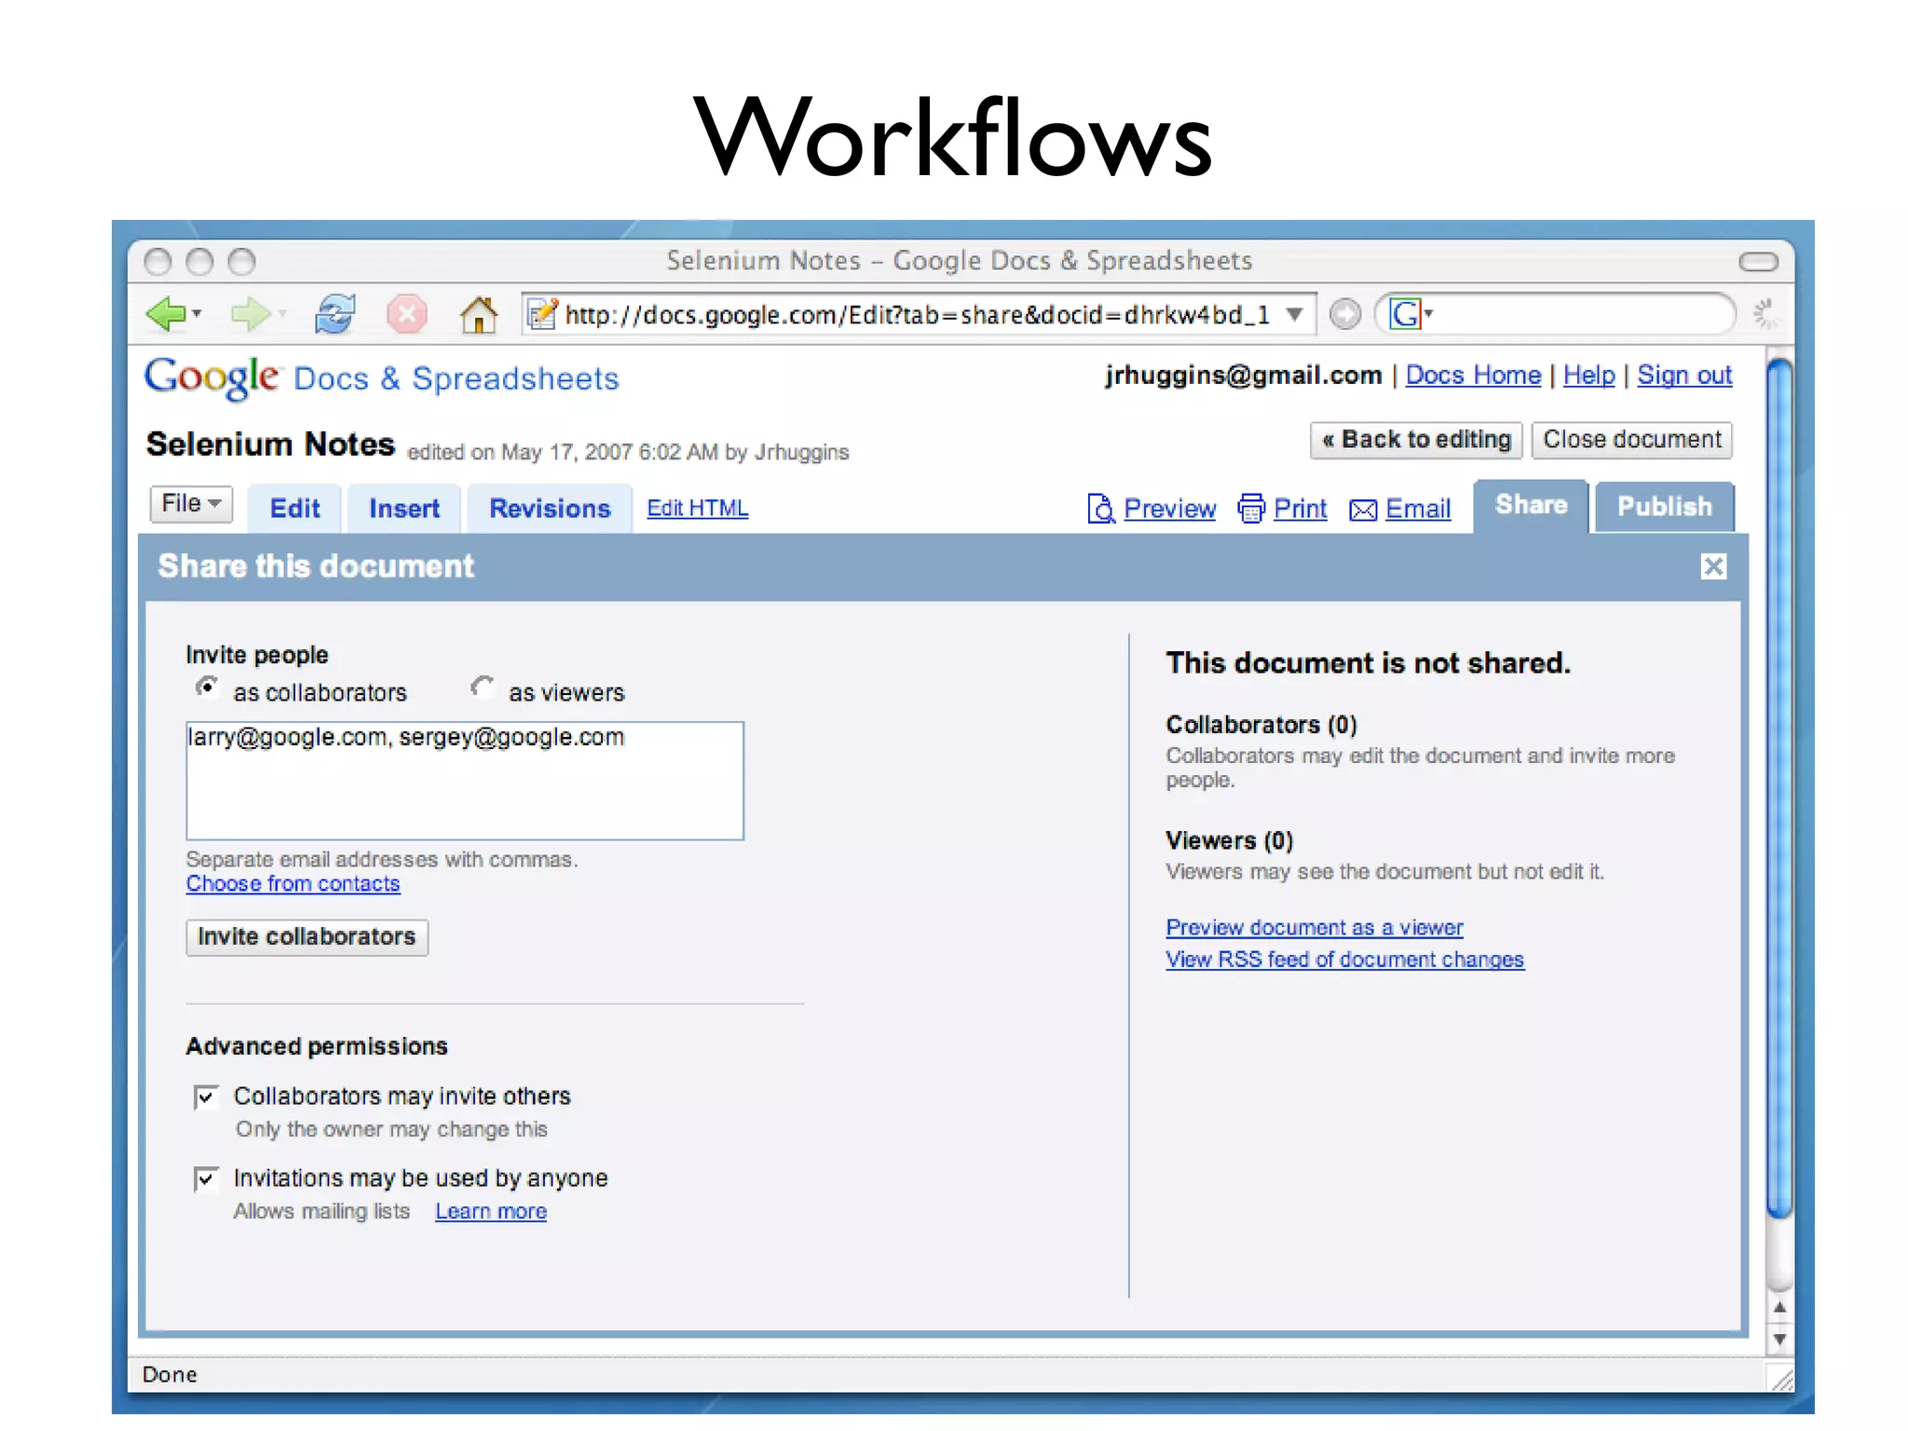Click the Print printer icon
This screenshot has height=1431, width=1908.
(1251, 509)
